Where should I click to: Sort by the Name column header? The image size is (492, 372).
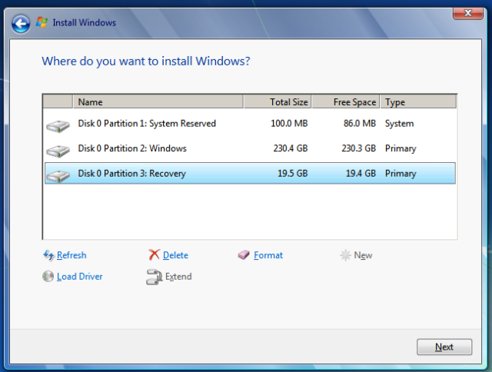click(x=158, y=102)
